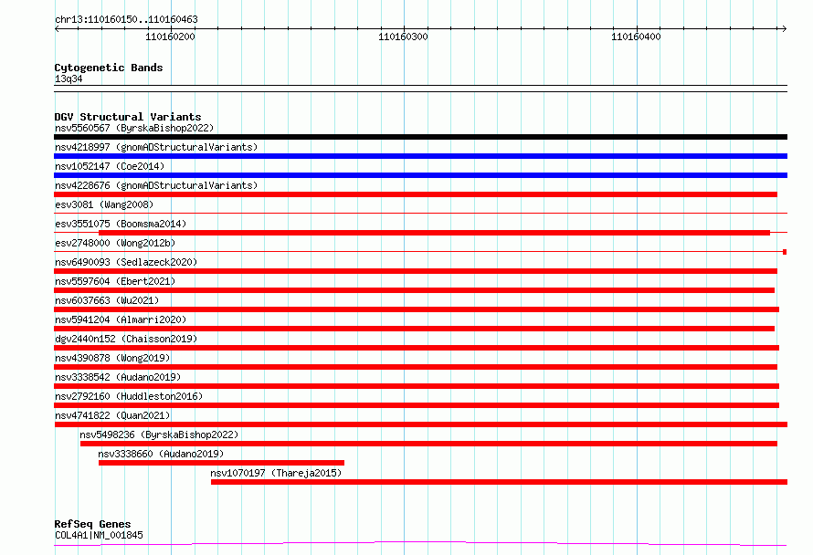This screenshot has width=813, height=555.
Task: Open variant nsv5498236 (ByrskaBishop2022)
Action: [x=159, y=435]
